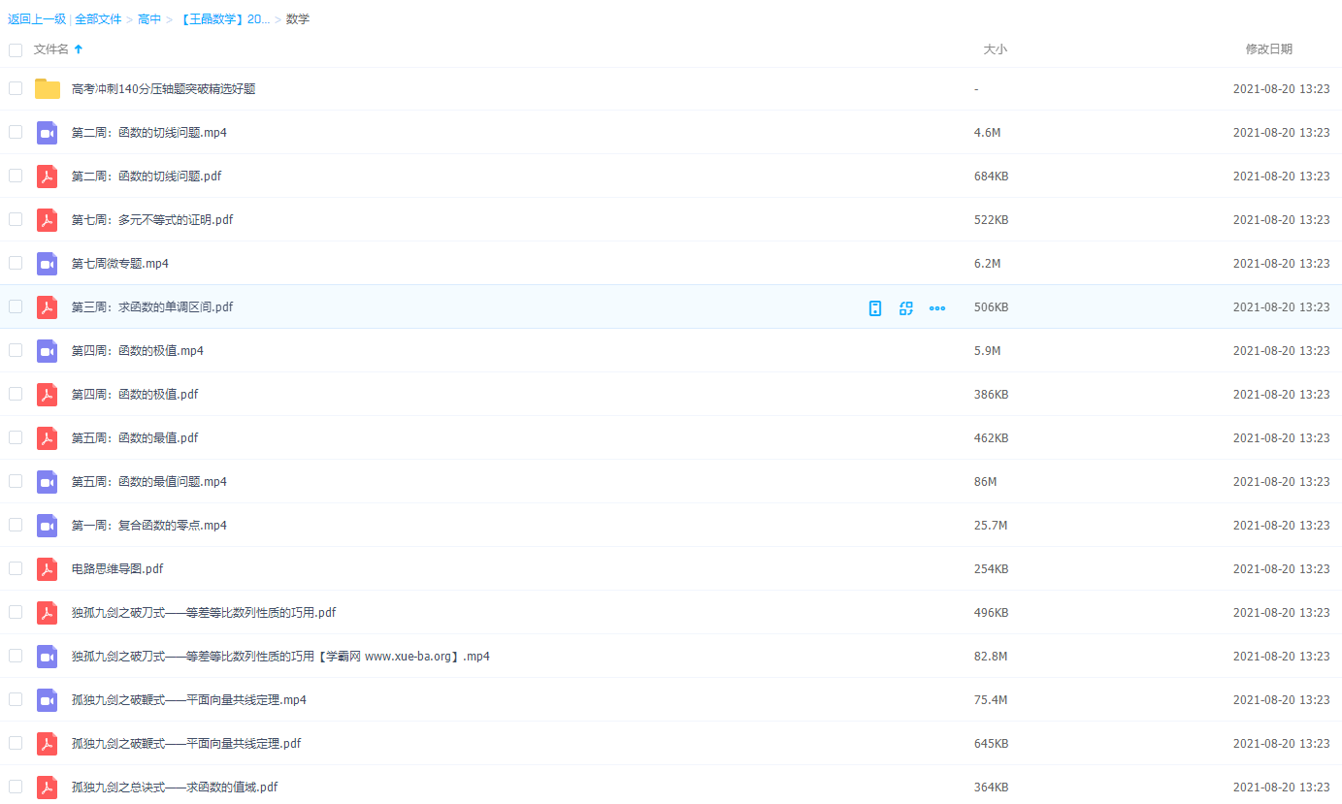
Task: Click the 返回上一级 link
Action: tap(37, 19)
